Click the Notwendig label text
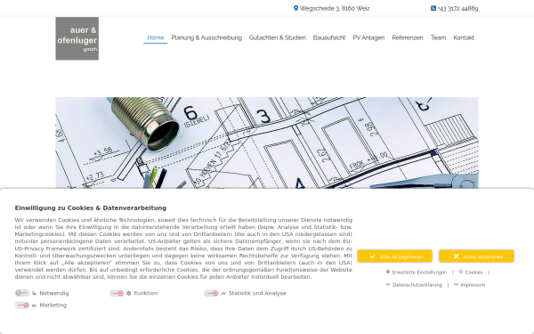Image resolution: width=534 pixels, height=334 pixels. pos(54,293)
